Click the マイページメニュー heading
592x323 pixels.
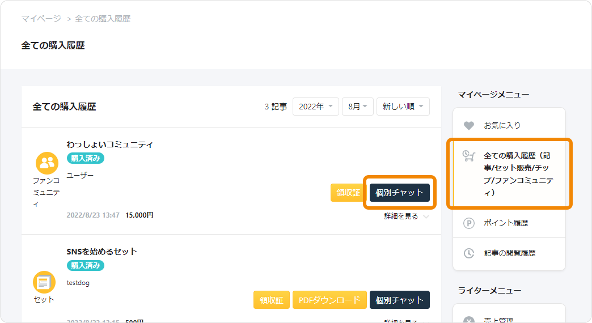(x=493, y=94)
